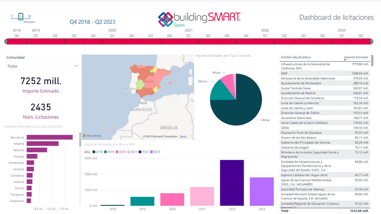
Task: Click the 2019 column in the yearly chart
Action: 142,201
